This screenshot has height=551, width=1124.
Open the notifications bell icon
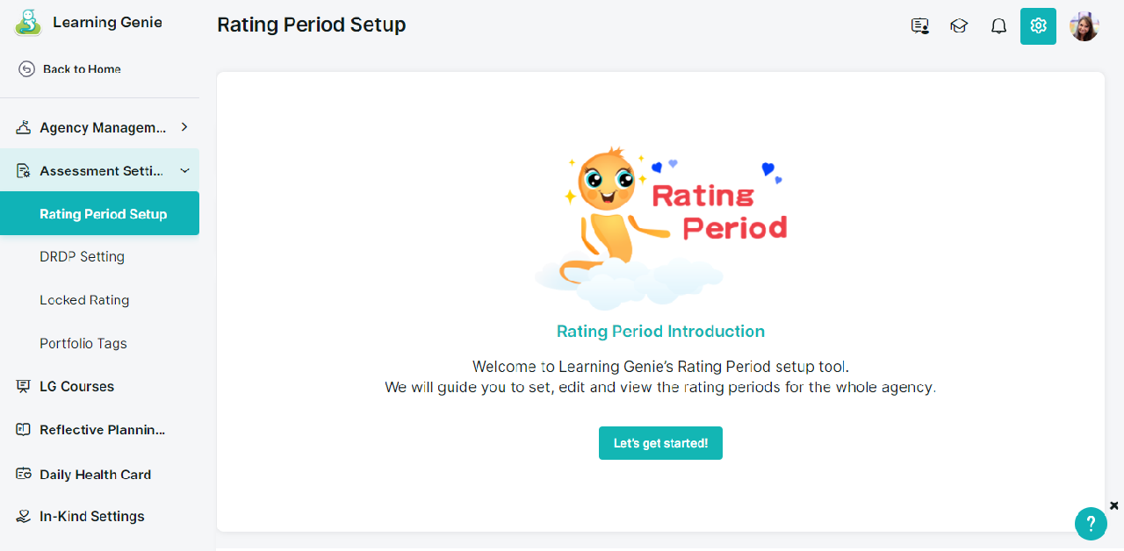[x=998, y=26]
